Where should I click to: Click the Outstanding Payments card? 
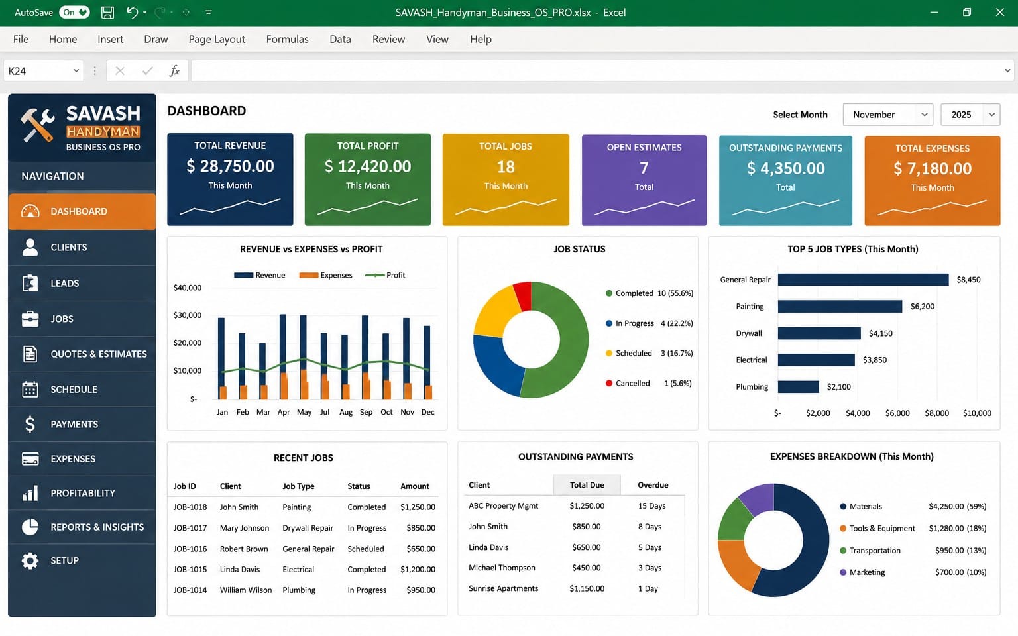click(785, 180)
